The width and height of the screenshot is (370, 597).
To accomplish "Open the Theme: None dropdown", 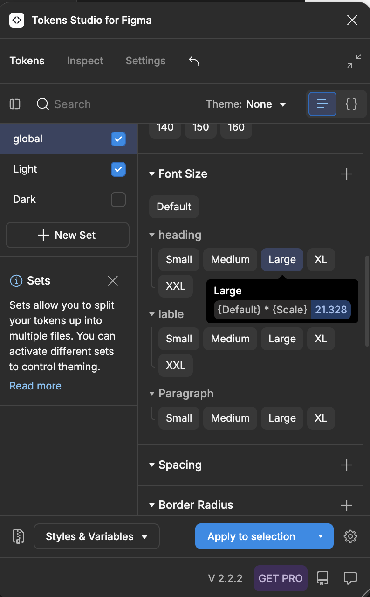I will 246,104.
